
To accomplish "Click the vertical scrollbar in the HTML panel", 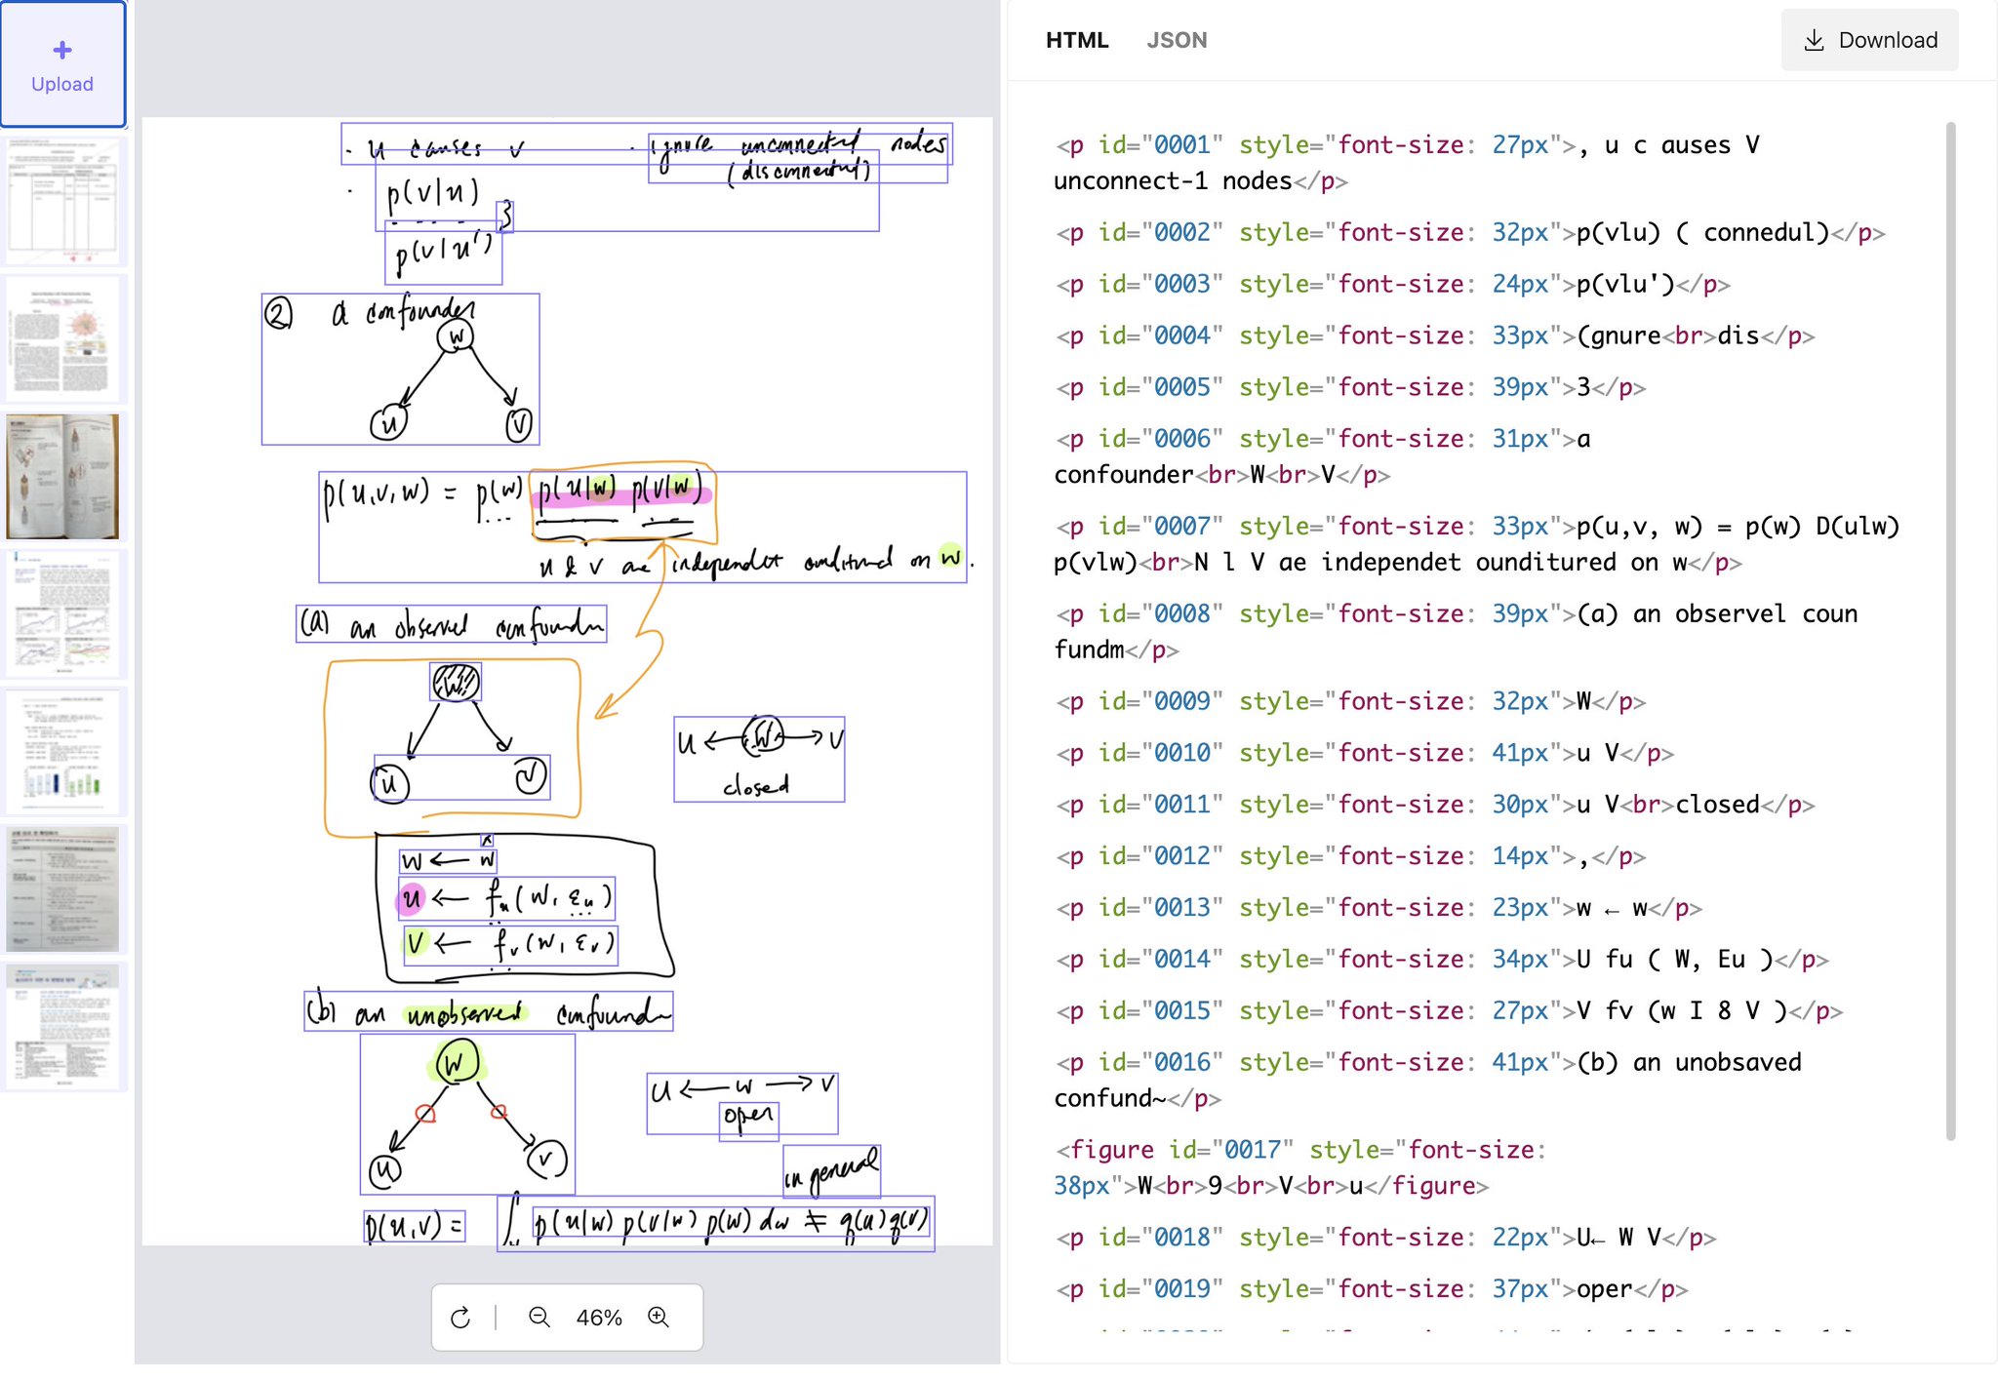I will pyautogui.click(x=1951, y=630).
